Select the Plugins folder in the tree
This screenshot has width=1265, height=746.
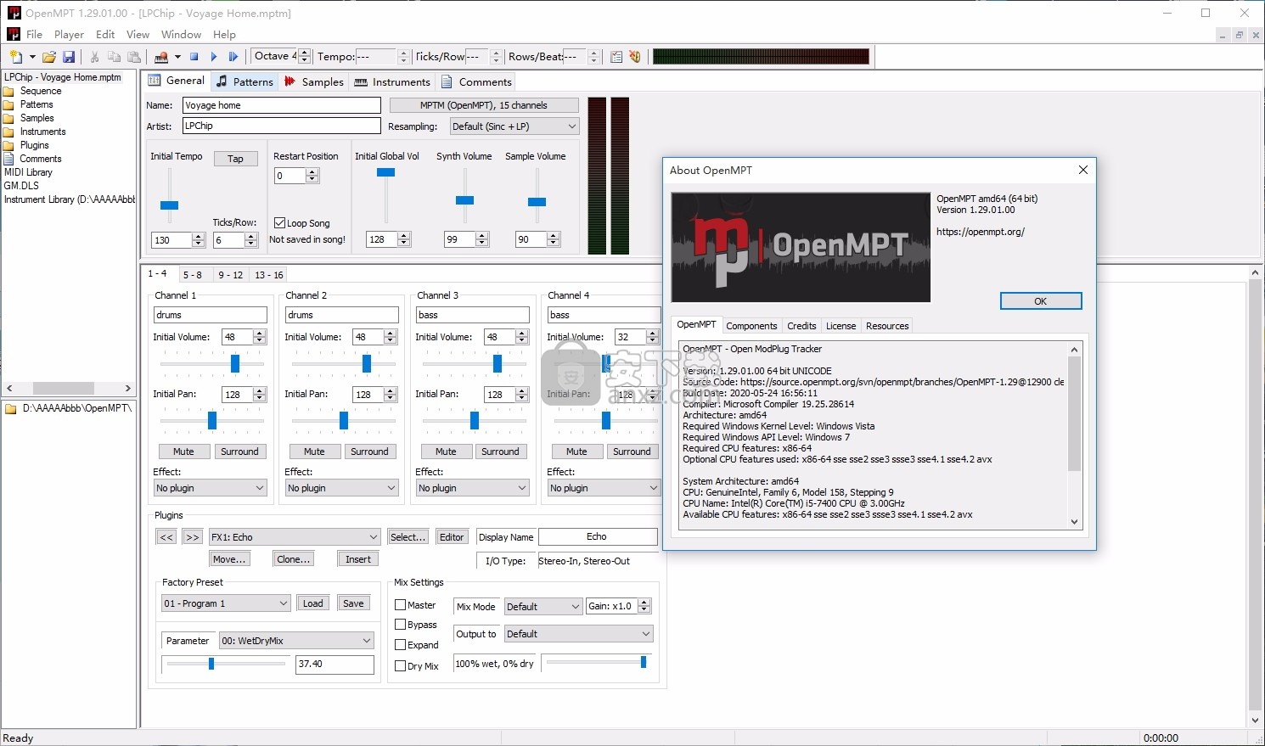click(x=35, y=145)
